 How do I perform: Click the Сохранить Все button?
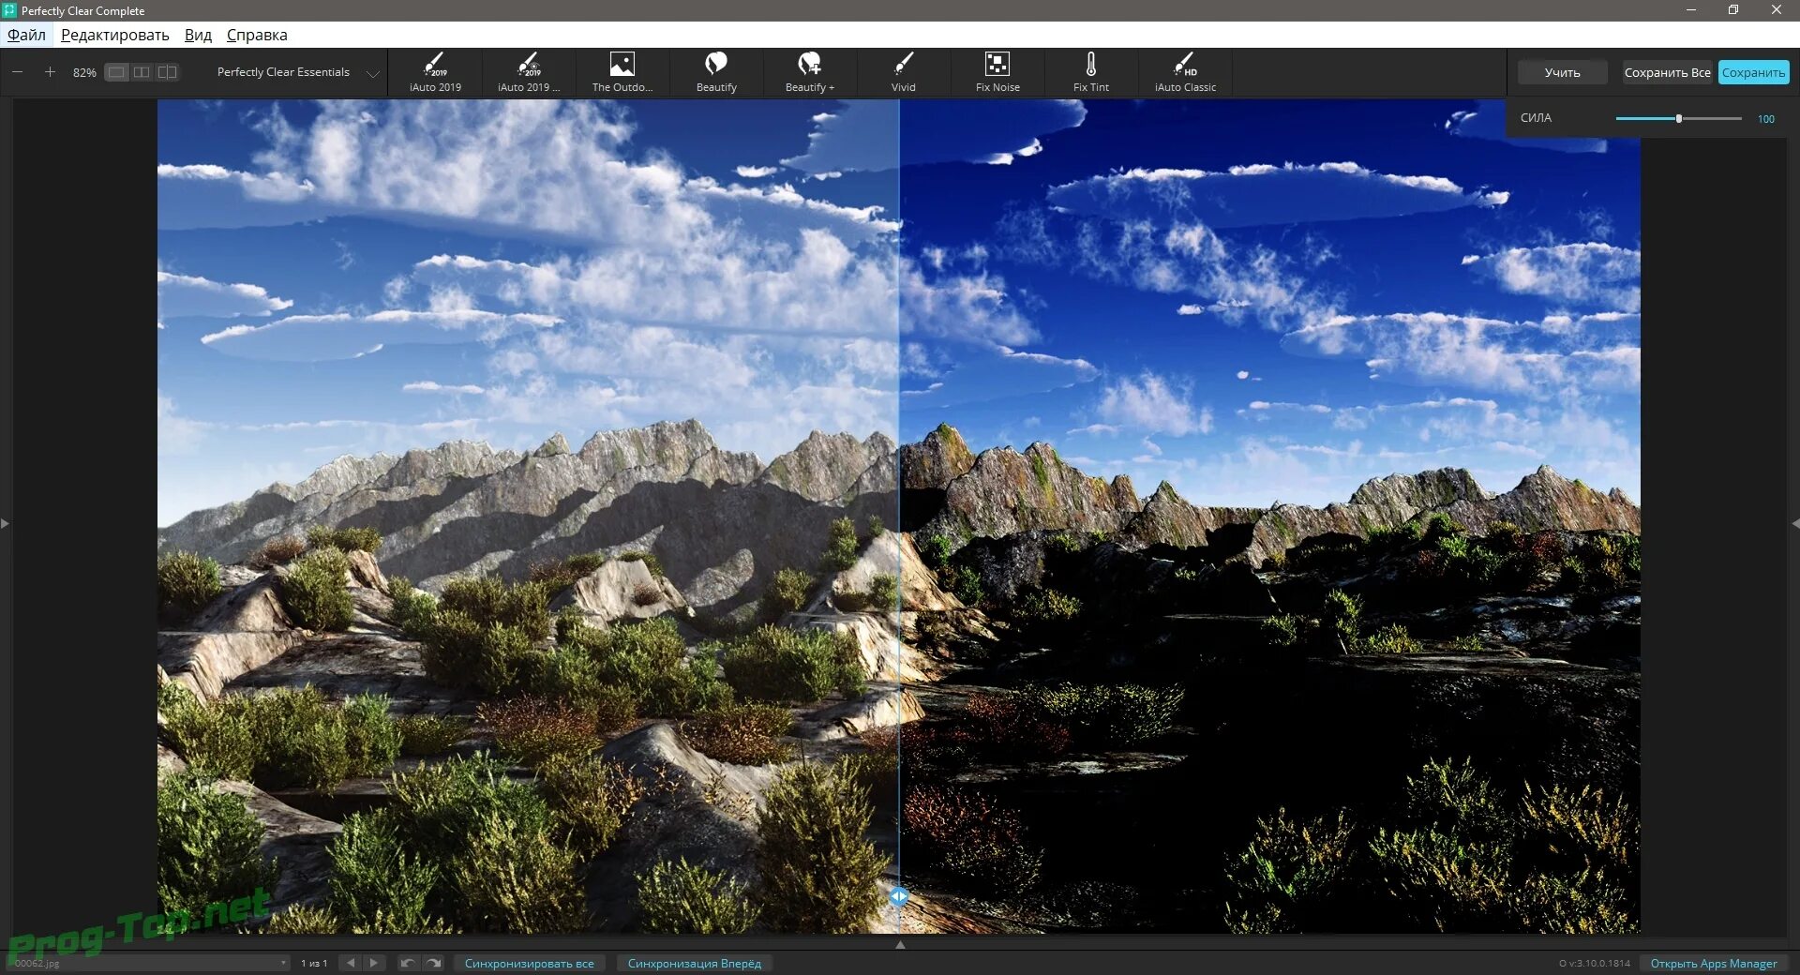1667,72
